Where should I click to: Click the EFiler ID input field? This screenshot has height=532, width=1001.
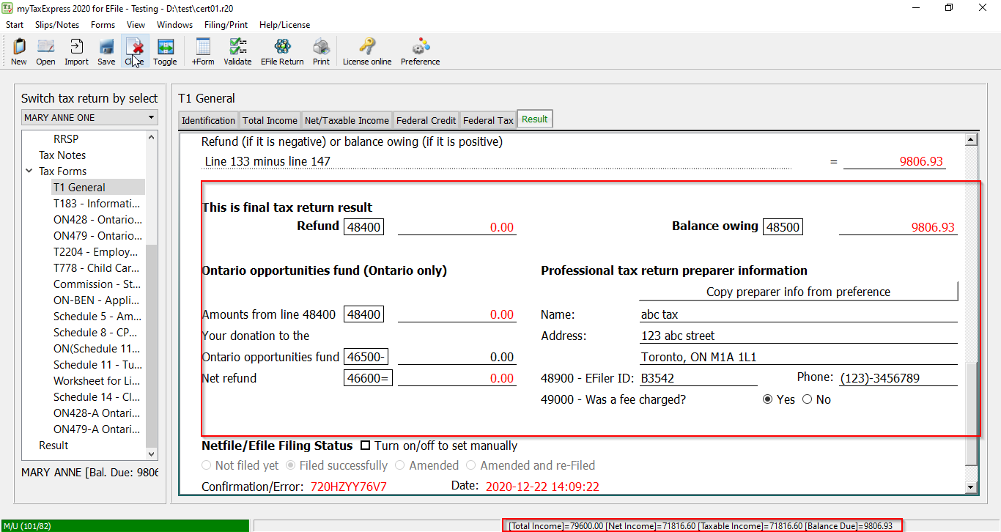(698, 378)
